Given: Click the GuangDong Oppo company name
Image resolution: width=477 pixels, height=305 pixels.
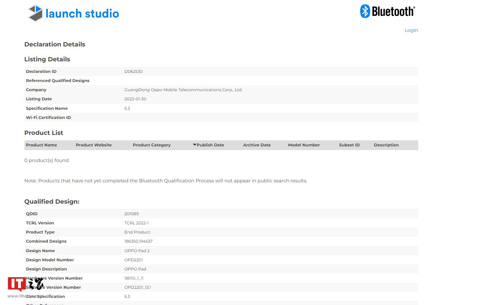Looking at the screenshot, I should [x=183, y=90].
